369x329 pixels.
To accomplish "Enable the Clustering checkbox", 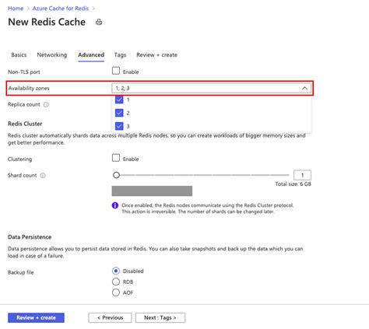I will tap(116, 158).
